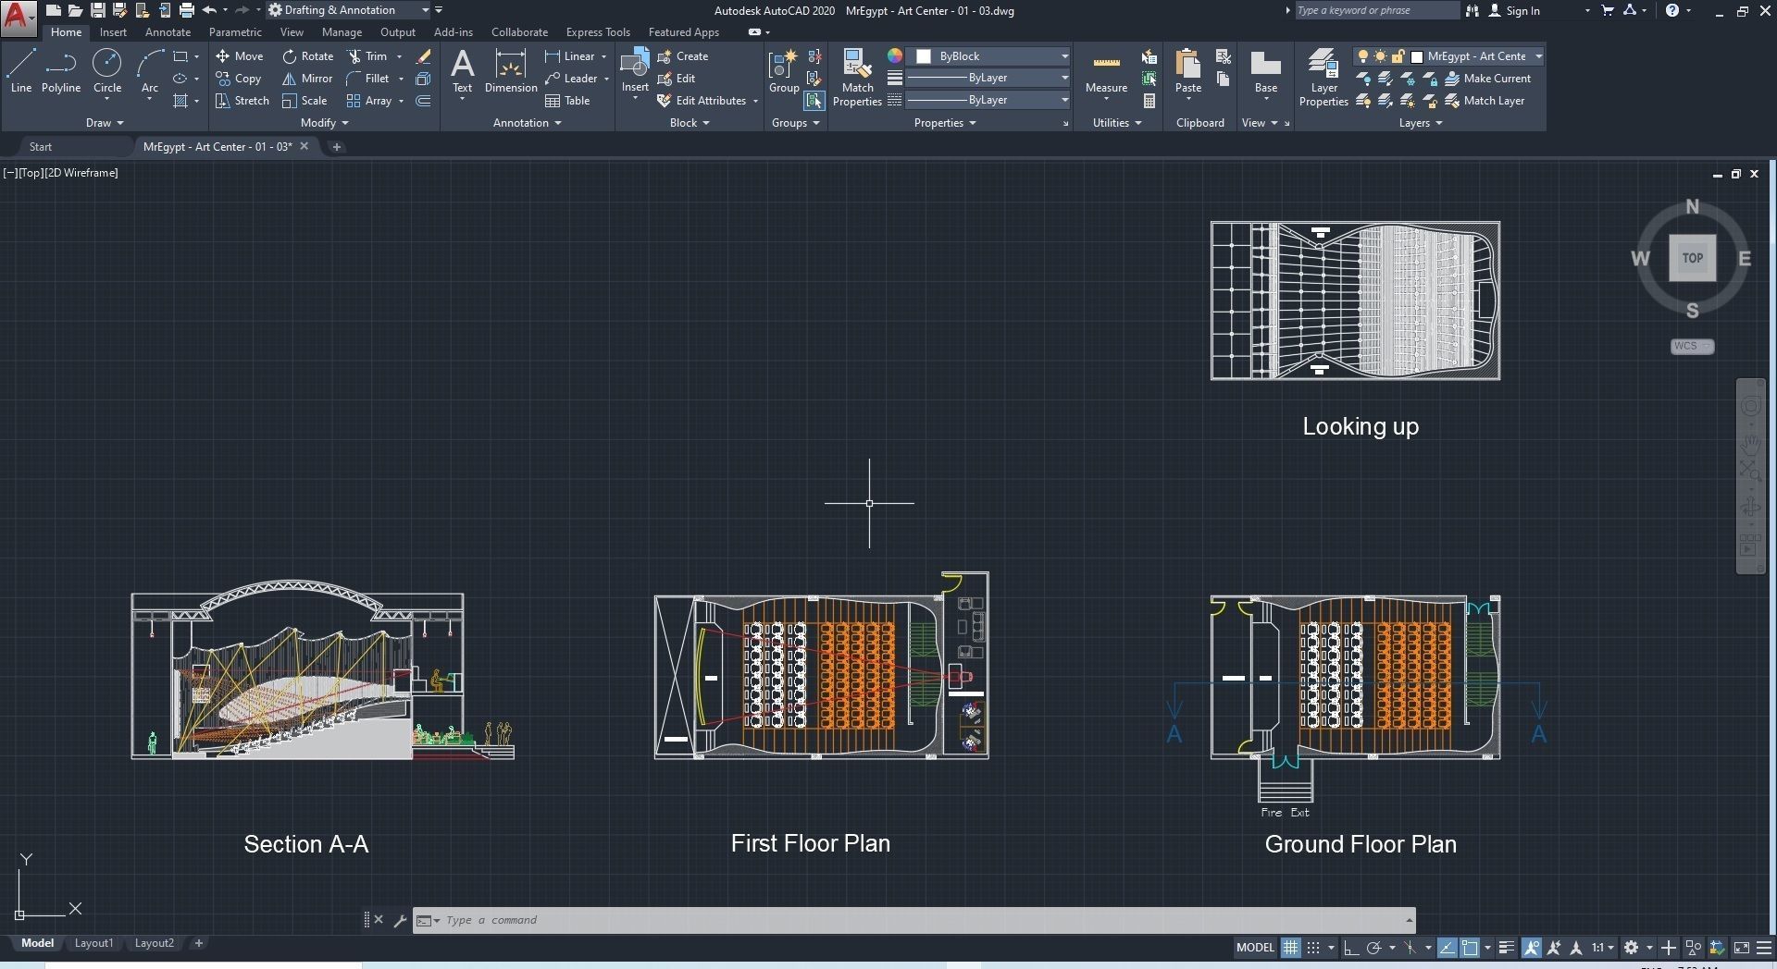
Task: Click the Copy tool in Modify panel
Action: (238, 79)
